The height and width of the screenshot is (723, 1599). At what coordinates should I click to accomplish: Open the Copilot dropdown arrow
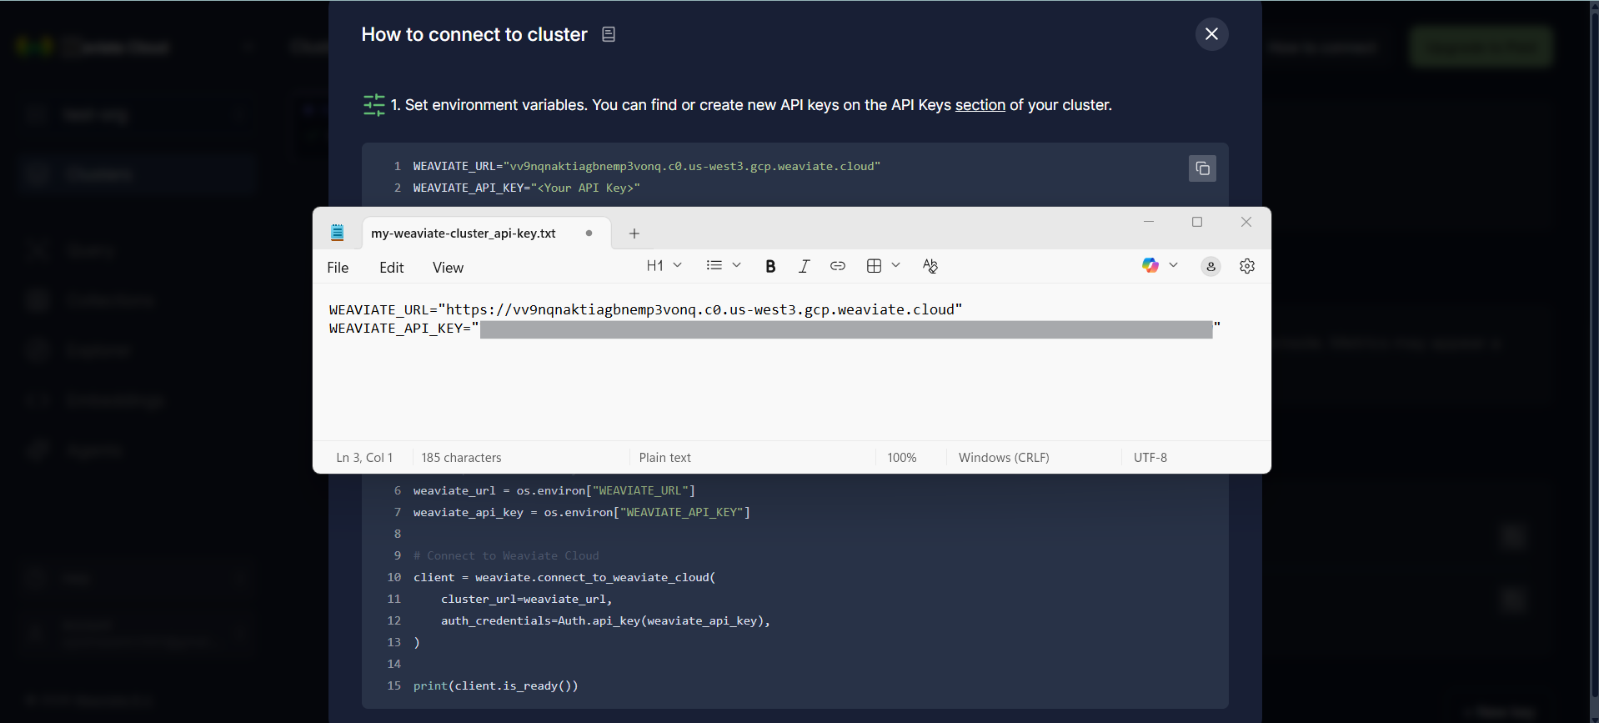1174,265
